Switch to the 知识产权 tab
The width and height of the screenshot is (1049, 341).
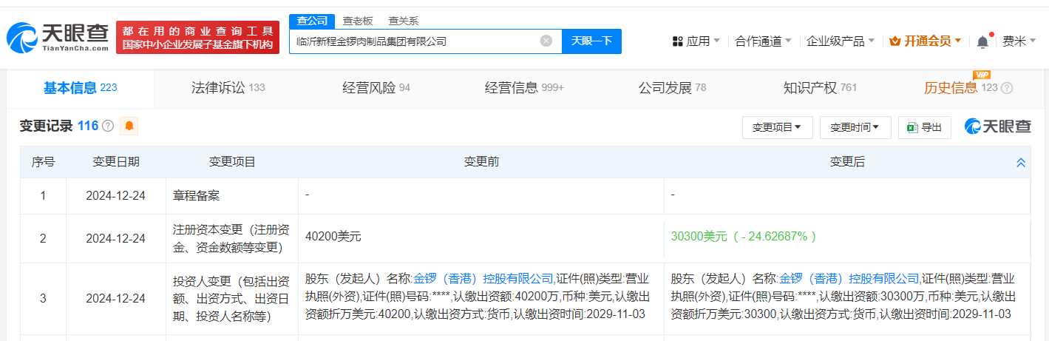[819, 88]
